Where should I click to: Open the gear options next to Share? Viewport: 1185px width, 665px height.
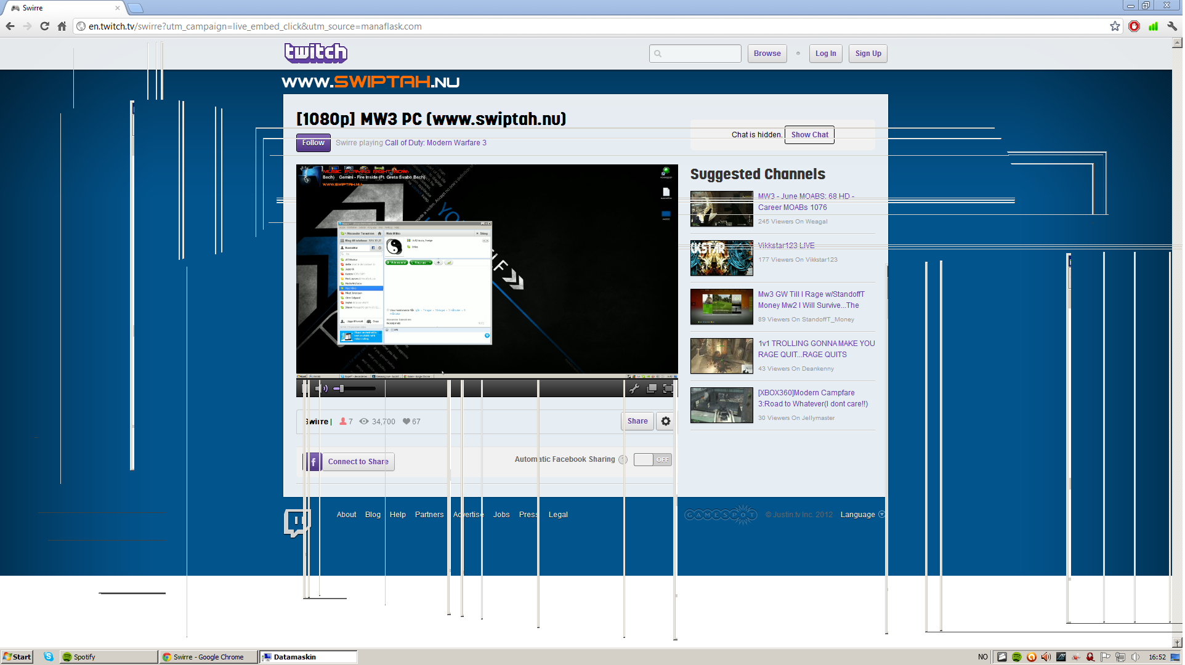click(666, 421)
